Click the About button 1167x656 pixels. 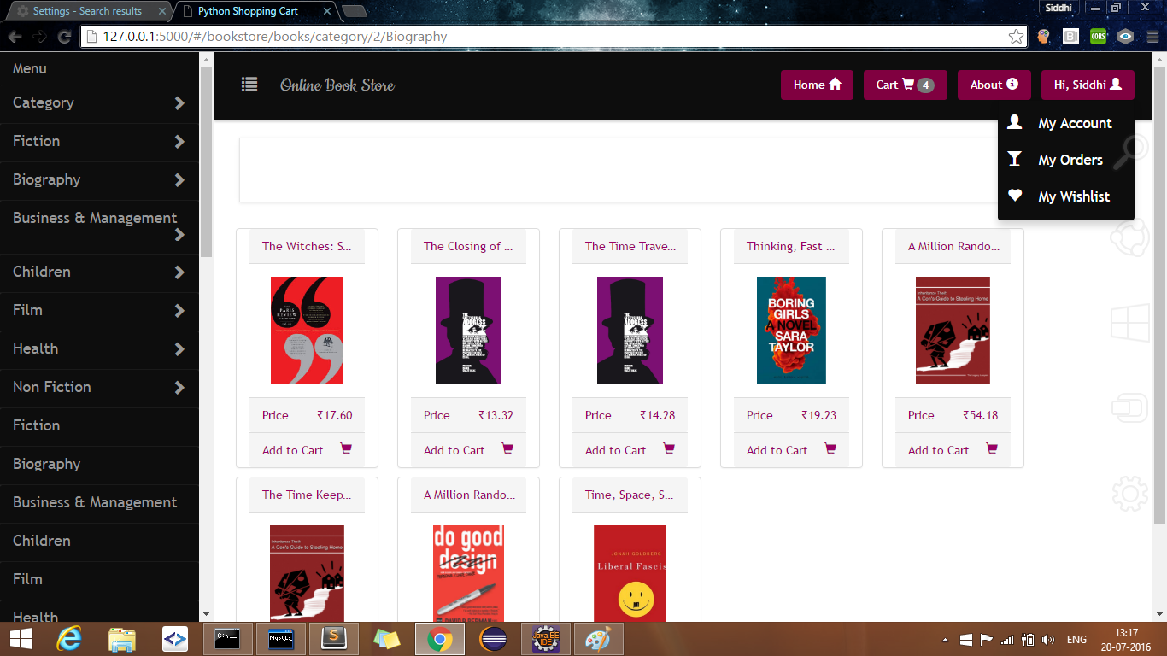(x=994, y=85)
